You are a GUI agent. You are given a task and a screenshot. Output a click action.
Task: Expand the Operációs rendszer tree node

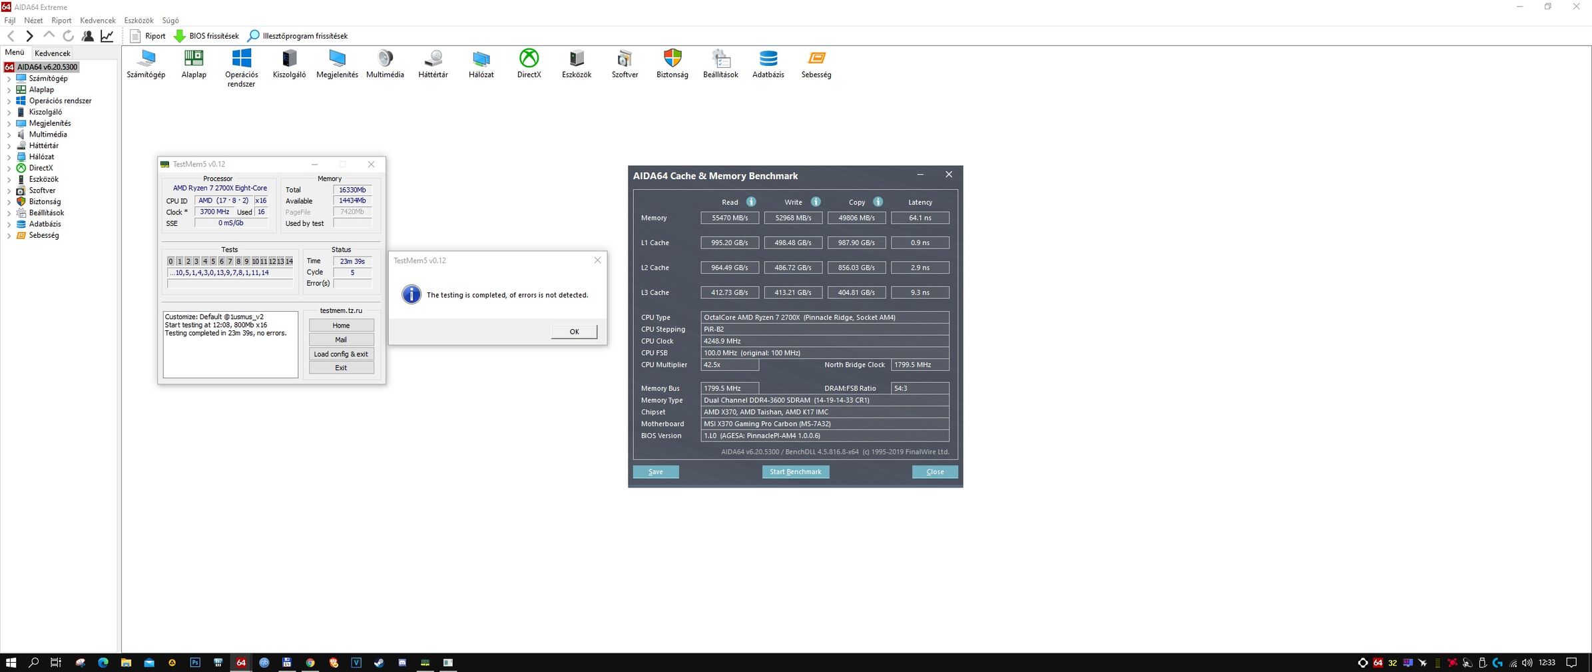click(x=9, y=101)
